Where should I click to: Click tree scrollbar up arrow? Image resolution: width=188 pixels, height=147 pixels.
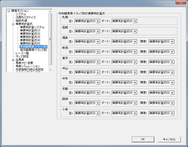[x=50, y=11]
